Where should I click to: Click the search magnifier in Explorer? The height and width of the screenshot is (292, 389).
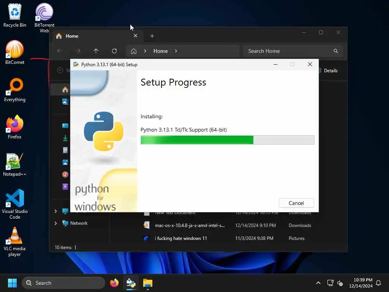(x=336, y=51)
